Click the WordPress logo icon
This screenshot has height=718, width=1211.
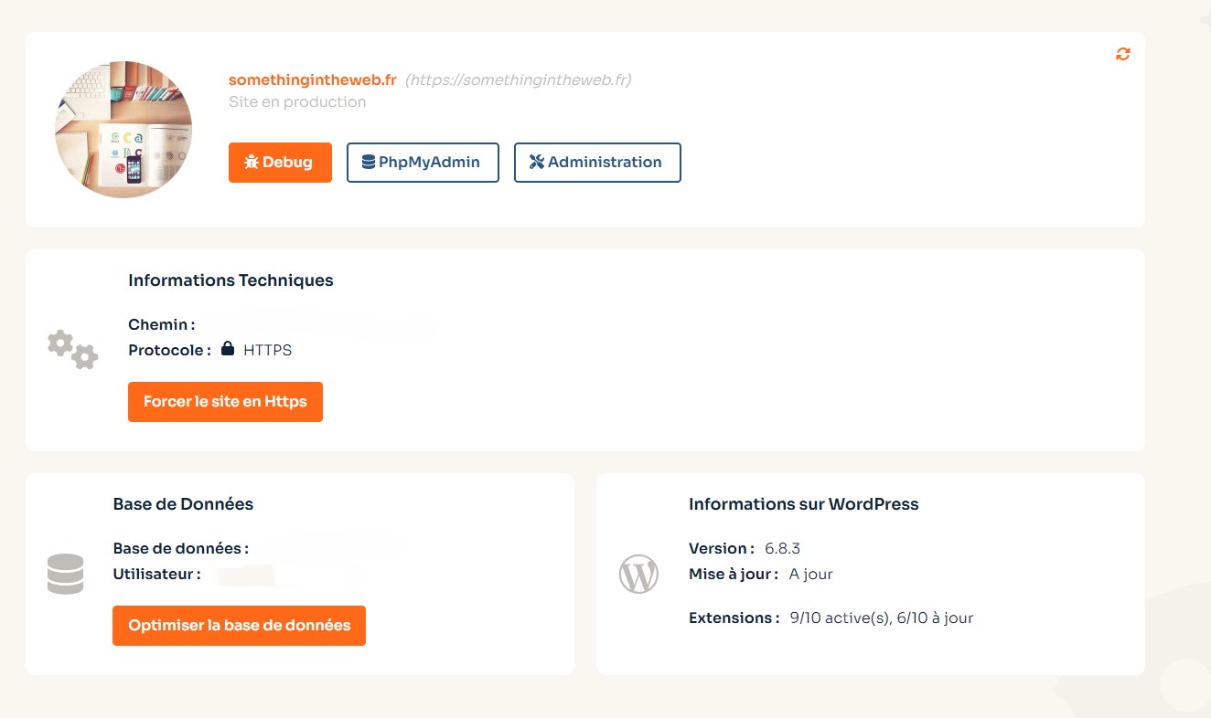638,574
